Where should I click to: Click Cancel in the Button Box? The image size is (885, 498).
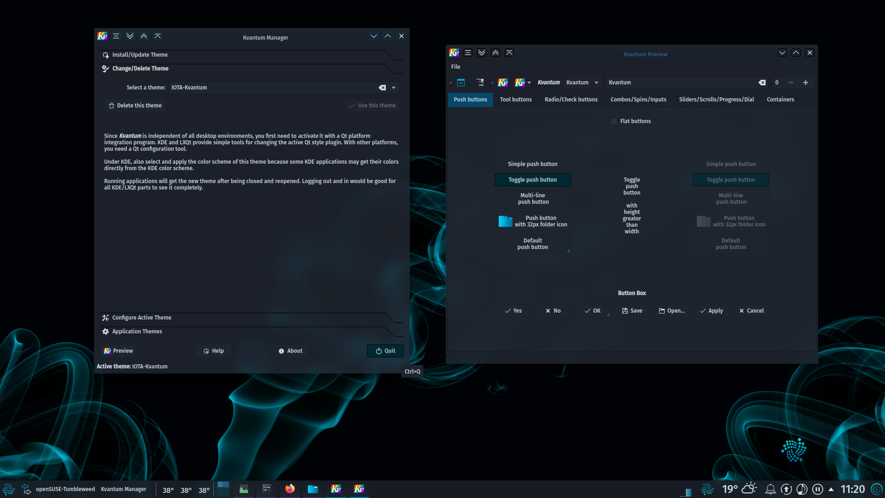(x=751, y=311)
